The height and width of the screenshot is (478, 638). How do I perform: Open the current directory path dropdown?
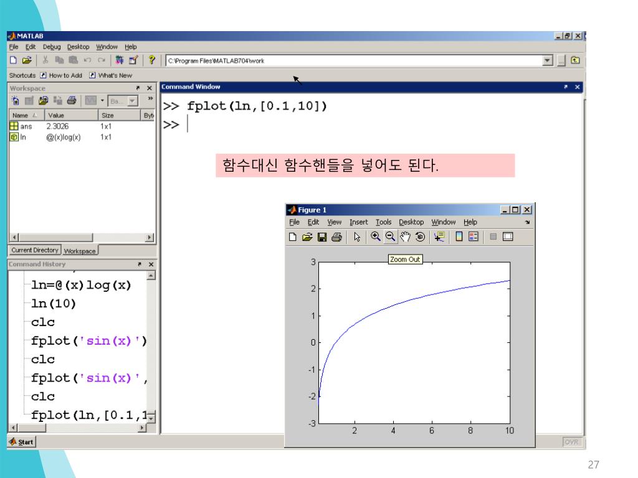click(548, 60)
